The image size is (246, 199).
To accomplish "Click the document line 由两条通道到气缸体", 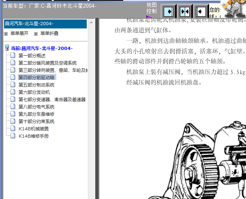I will coord(143,30).
